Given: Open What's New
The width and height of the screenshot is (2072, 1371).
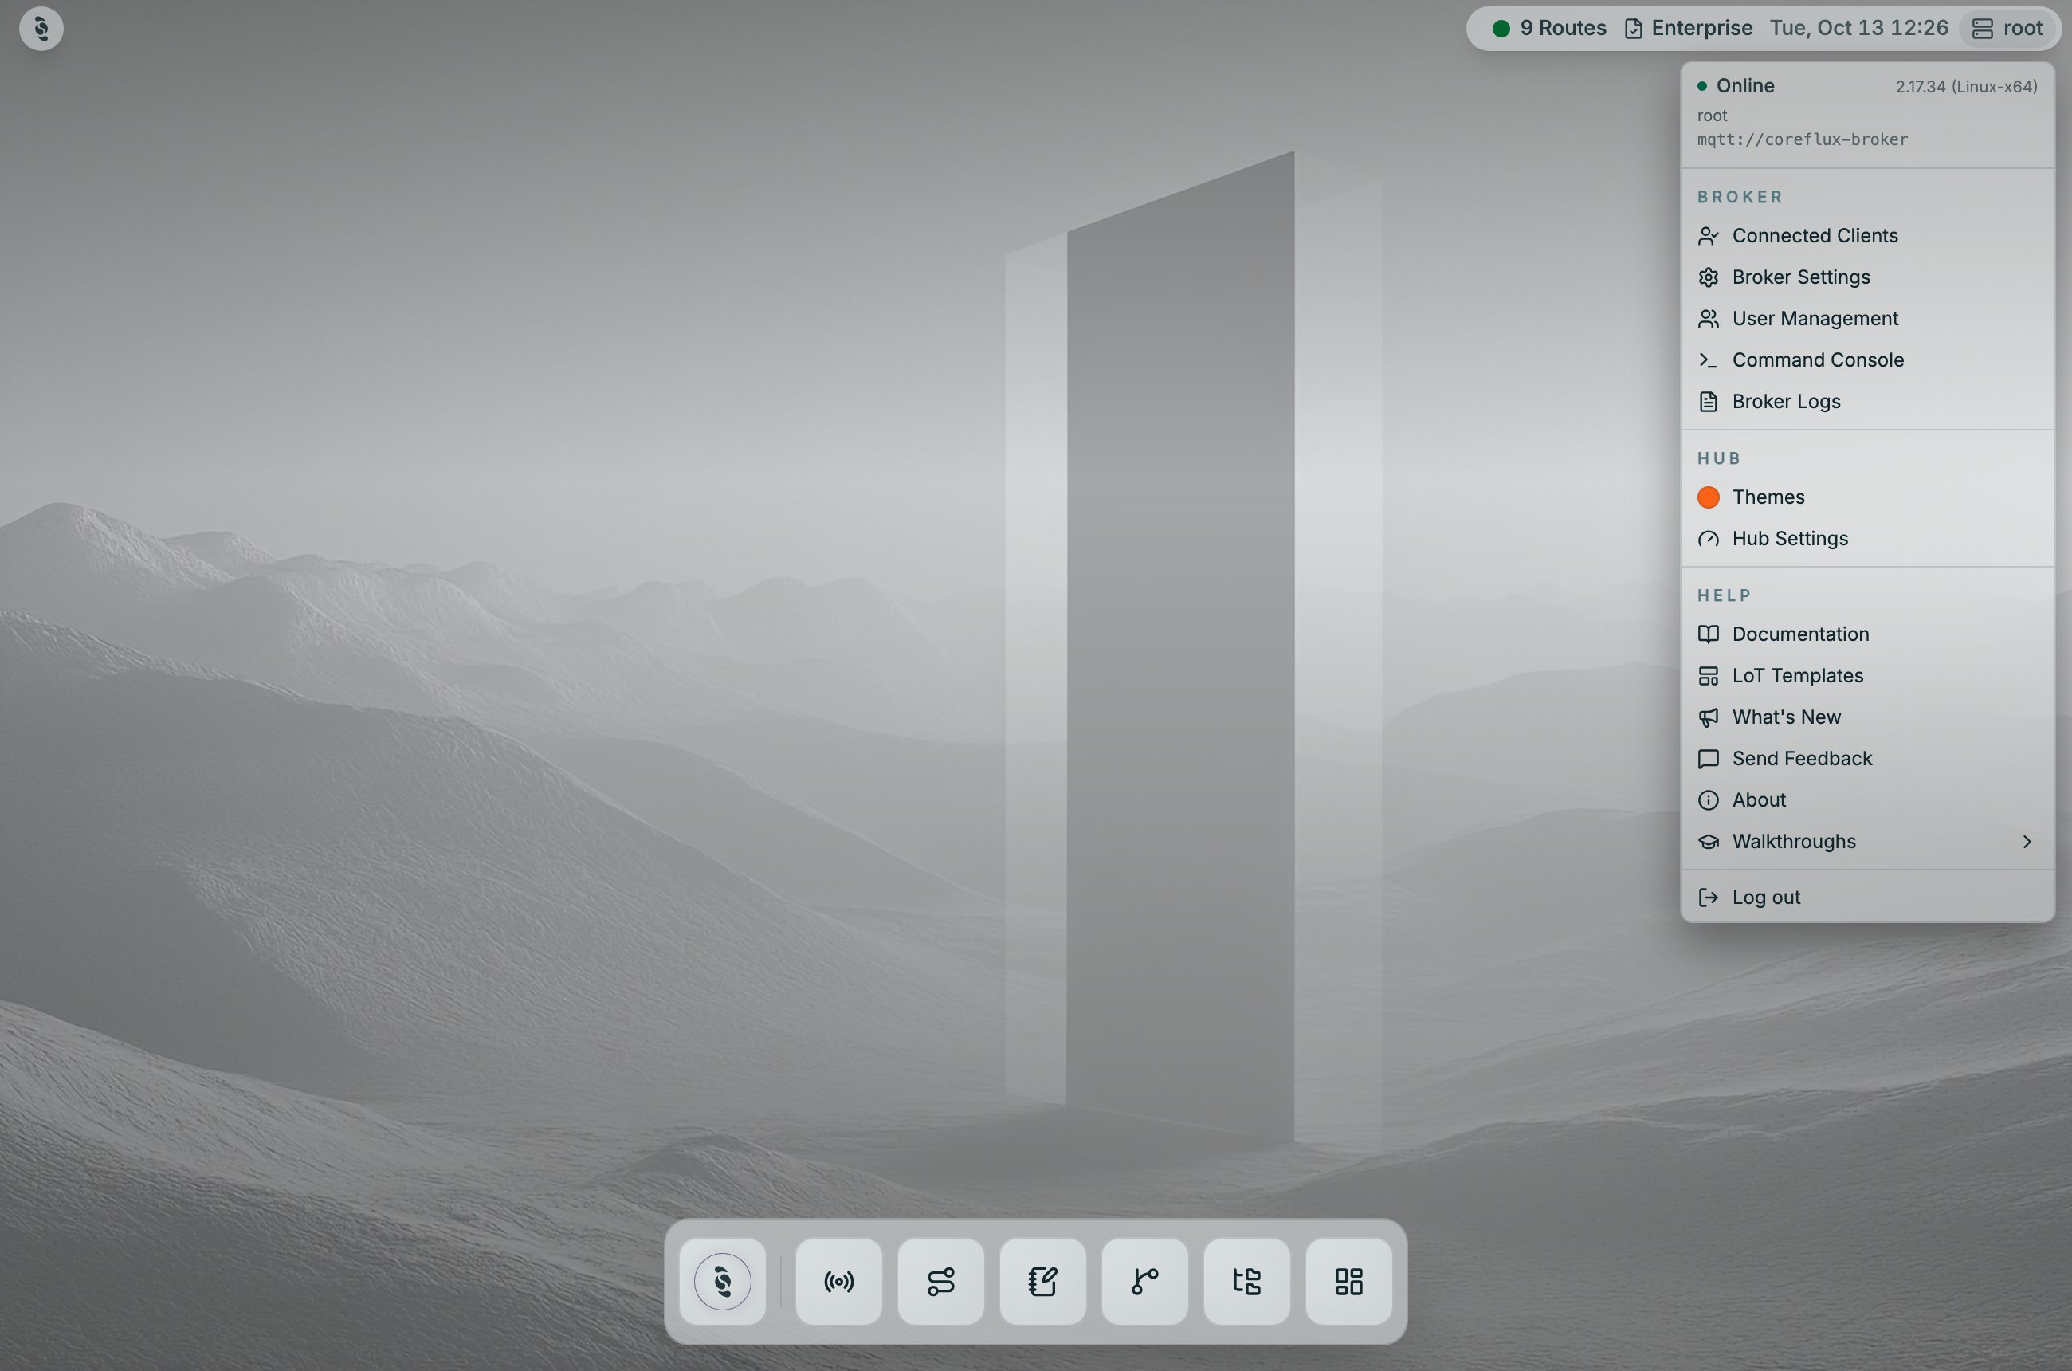Looking at the screenshot, I should pyautogui.click(x=1867, y=718).
